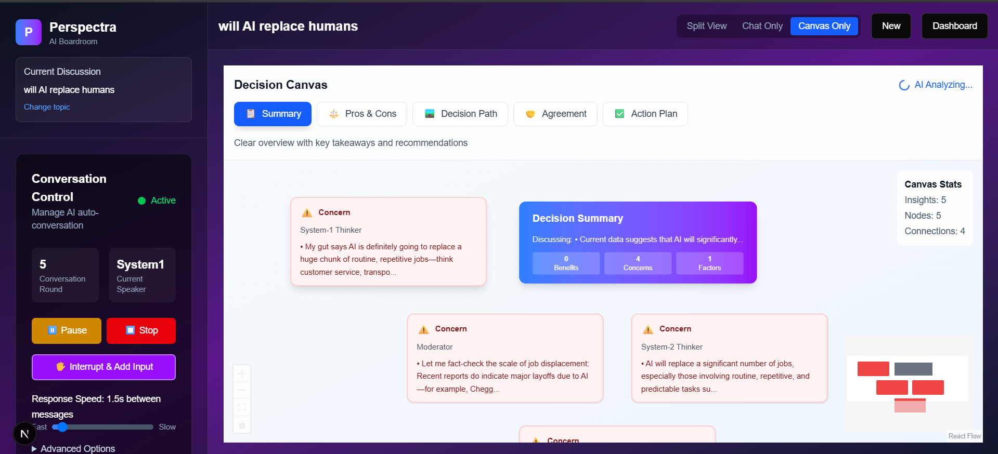Click the 4 Concerns stat box
The image size is (998, 454).
click(638, 263)
